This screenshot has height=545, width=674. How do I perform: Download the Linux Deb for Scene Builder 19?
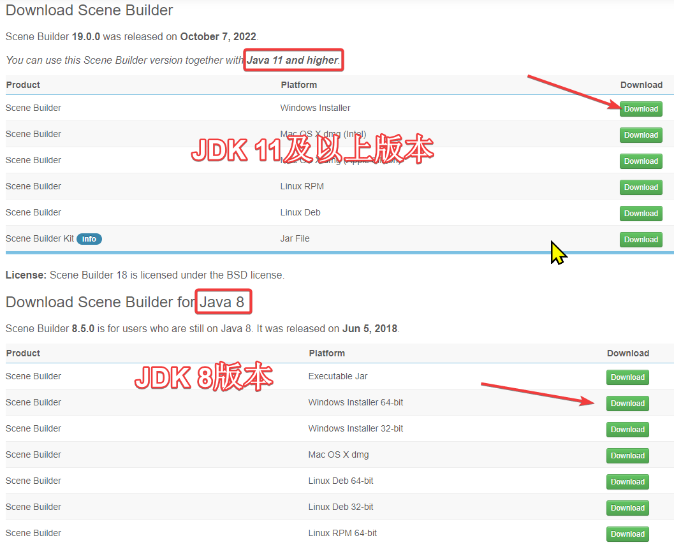click(640, 213)
